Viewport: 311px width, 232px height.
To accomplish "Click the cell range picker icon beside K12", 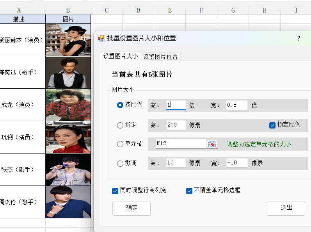I will [x=212, y=144].
